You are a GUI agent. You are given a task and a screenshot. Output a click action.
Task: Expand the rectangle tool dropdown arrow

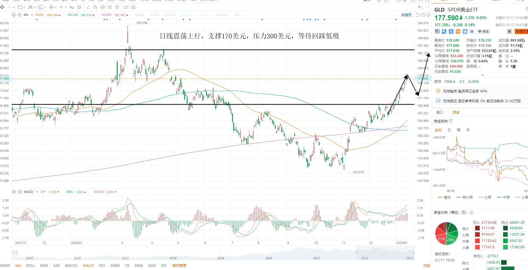(x=24, y=7)
